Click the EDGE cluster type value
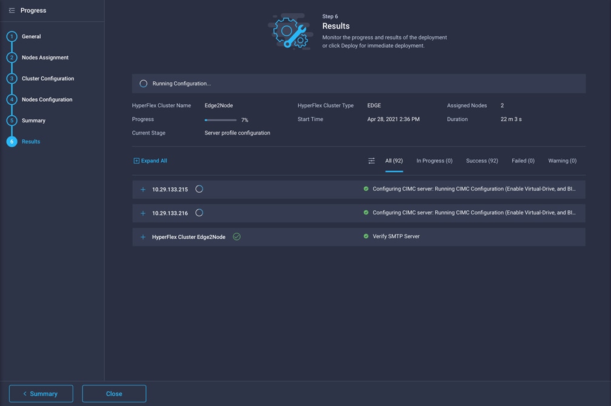This screenshot has width=611, height=406. pyautogui.click(x=374, y=105)
